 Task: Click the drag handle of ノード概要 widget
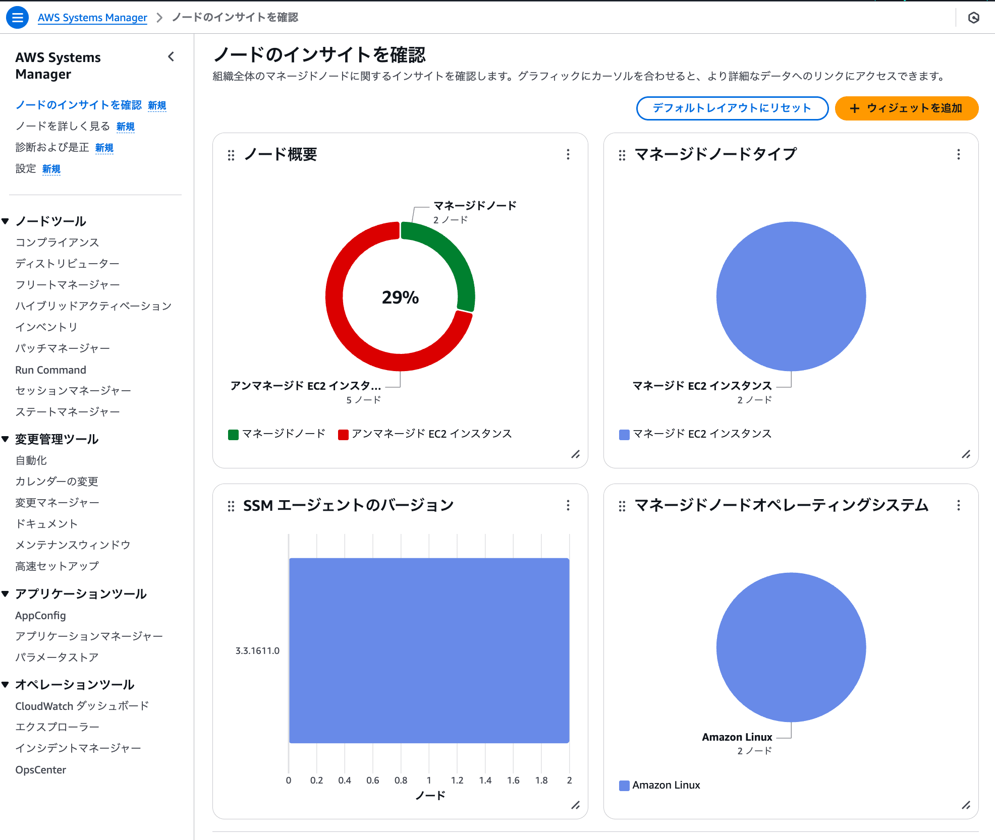[231, 155]
